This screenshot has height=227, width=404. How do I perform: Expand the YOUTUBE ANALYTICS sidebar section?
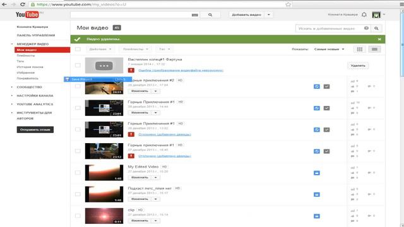coord(35,104)
